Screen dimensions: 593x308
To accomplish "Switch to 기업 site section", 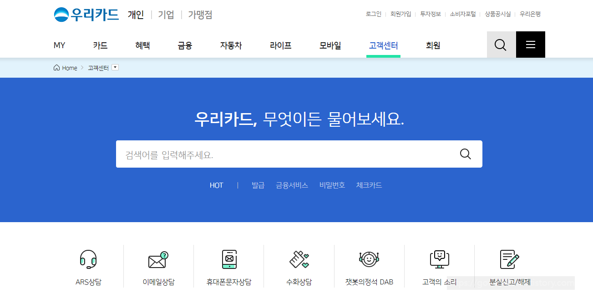I will (x=166, y=15).
